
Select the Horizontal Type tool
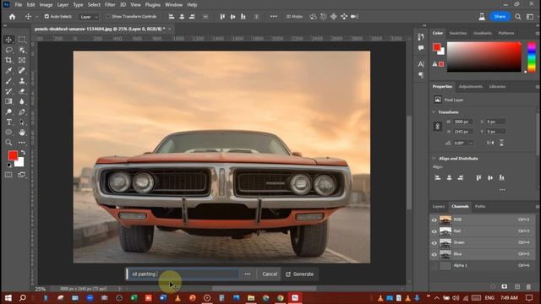coord(8,122)
